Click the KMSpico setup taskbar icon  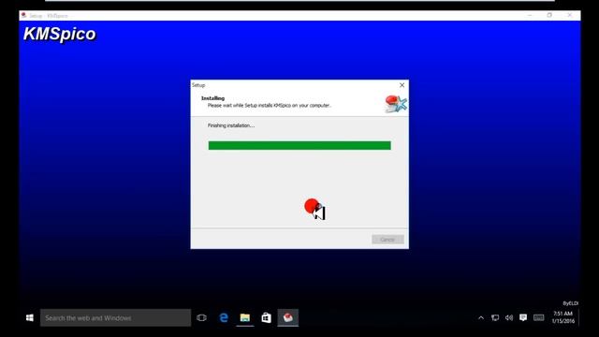pos(288,318)
